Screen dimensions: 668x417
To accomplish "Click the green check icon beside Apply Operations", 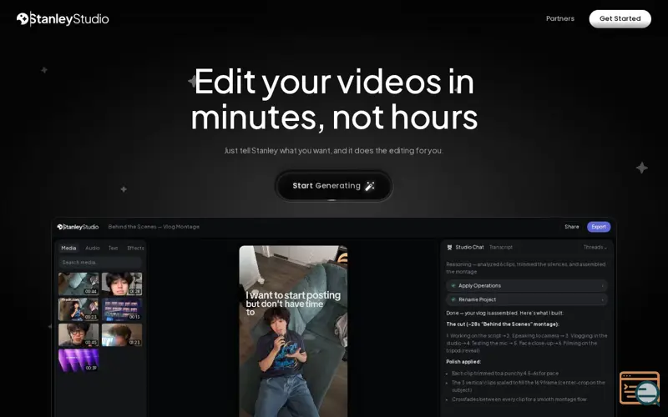I will coord(453,285).
